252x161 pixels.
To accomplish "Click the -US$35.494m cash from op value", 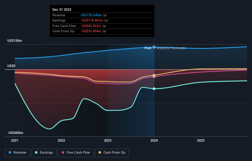I will pyautogui.click(x=91, y=31).
